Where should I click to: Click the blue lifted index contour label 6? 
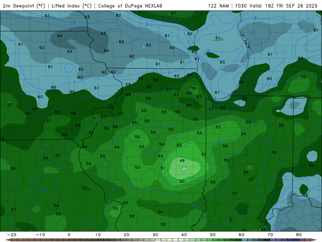(219, 142)
